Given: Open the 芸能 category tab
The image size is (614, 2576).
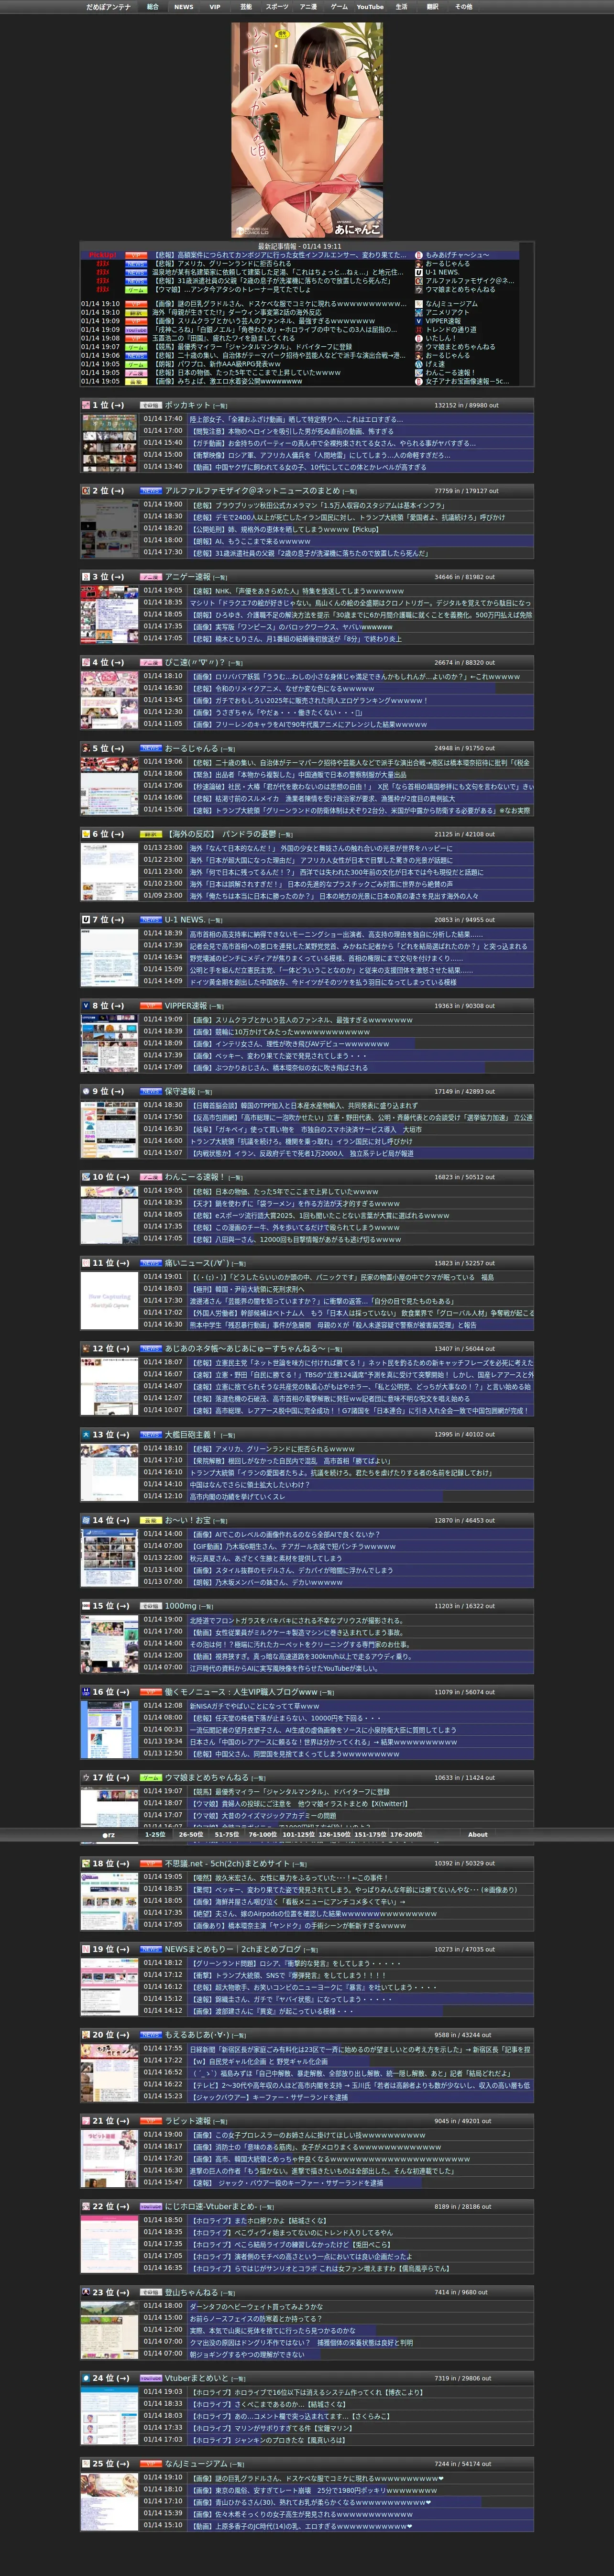Looking at the screenshot, I should [246, 7].
